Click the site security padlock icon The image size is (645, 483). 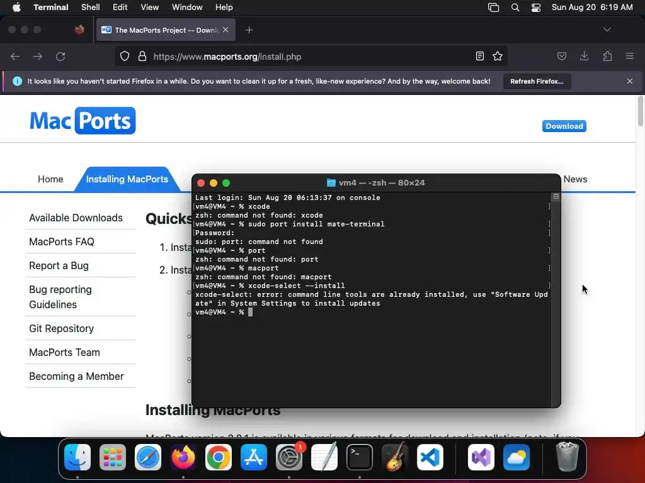coord(142,56)
